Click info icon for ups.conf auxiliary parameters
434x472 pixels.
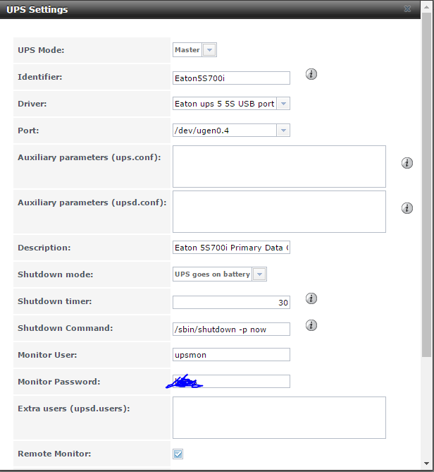point(407,163)
